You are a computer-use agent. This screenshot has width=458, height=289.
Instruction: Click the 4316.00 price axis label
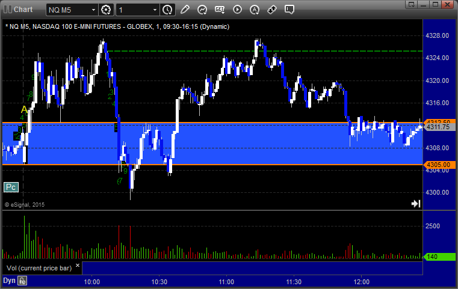(x=438, y=103)
